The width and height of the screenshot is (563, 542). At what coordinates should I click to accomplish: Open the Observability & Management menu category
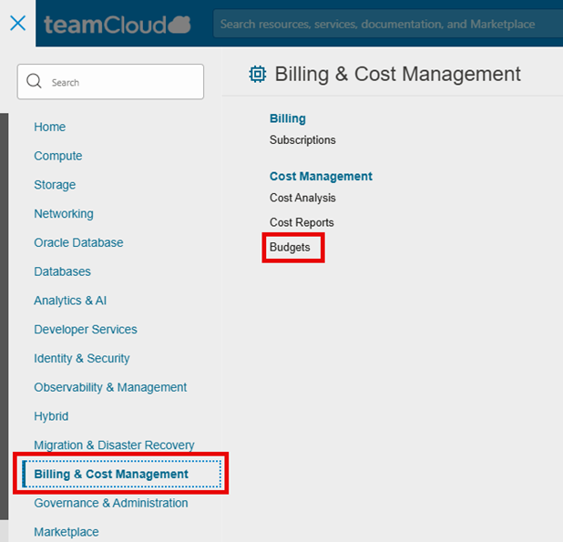click(110, 387)
